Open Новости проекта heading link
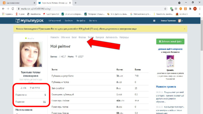 [166, 86]
